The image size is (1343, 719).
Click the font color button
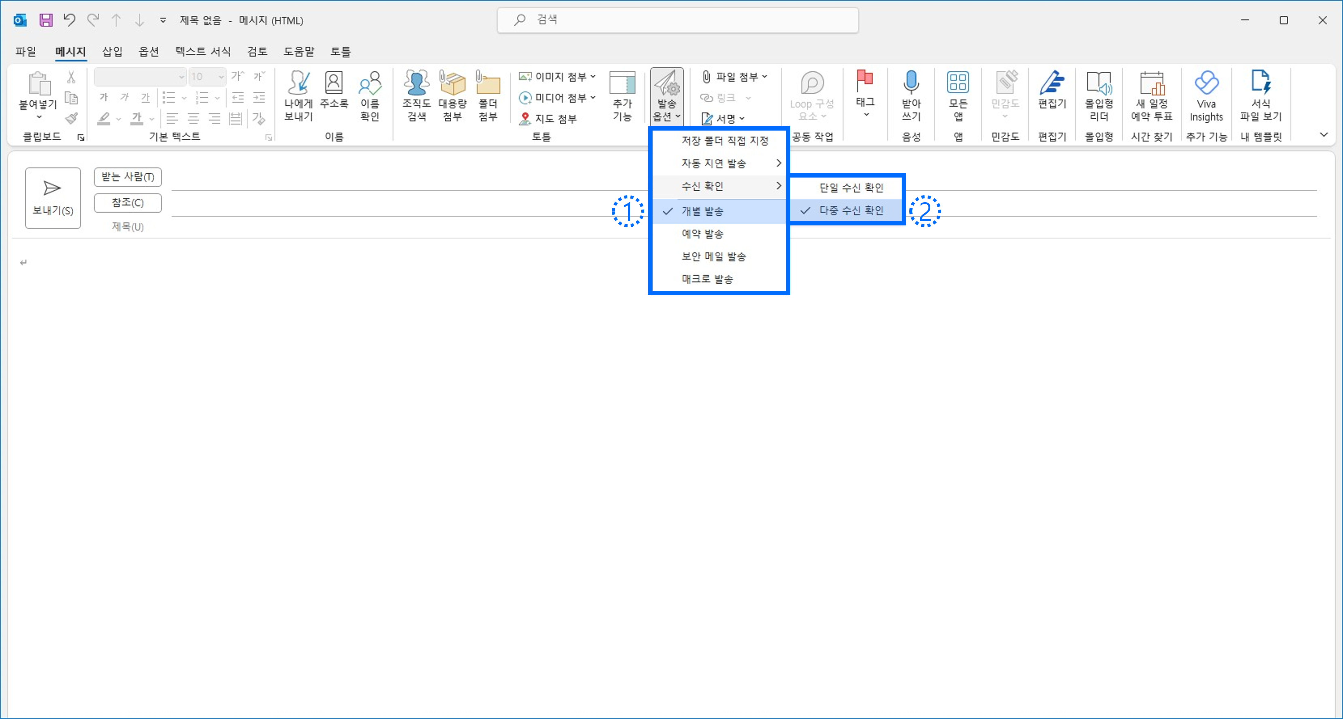(x=137, y=119)
